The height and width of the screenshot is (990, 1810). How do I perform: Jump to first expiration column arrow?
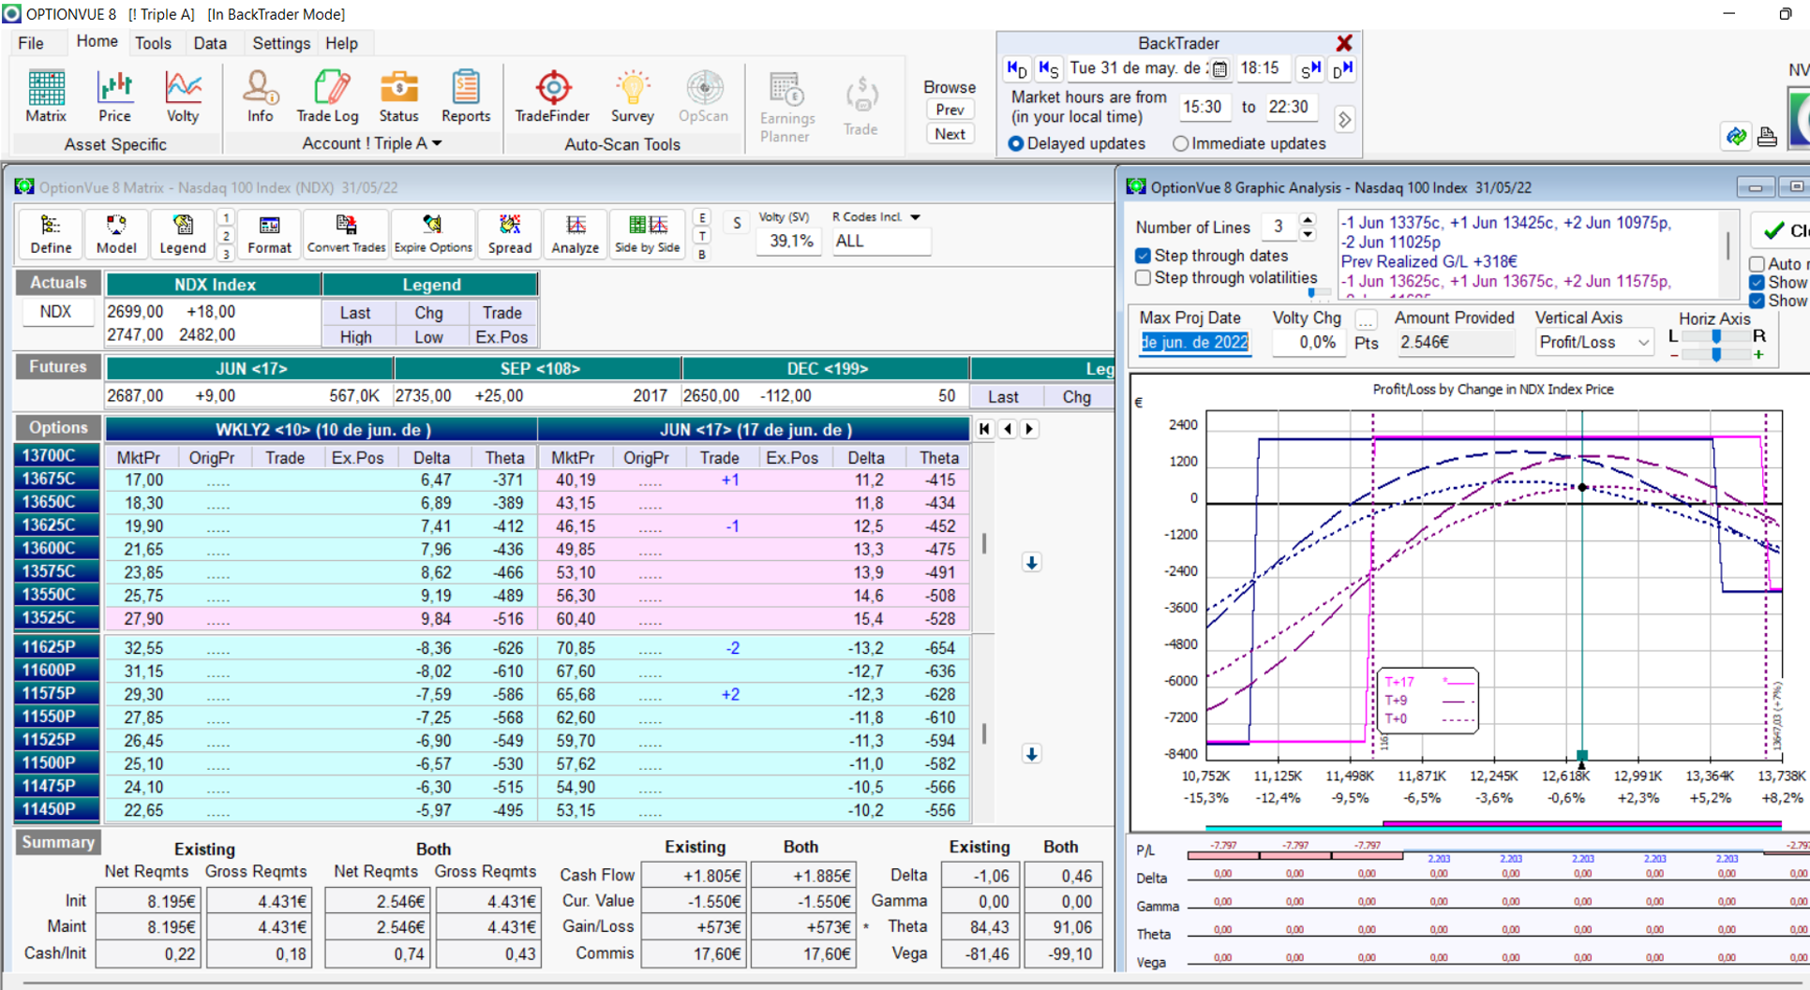coord(984,429)
